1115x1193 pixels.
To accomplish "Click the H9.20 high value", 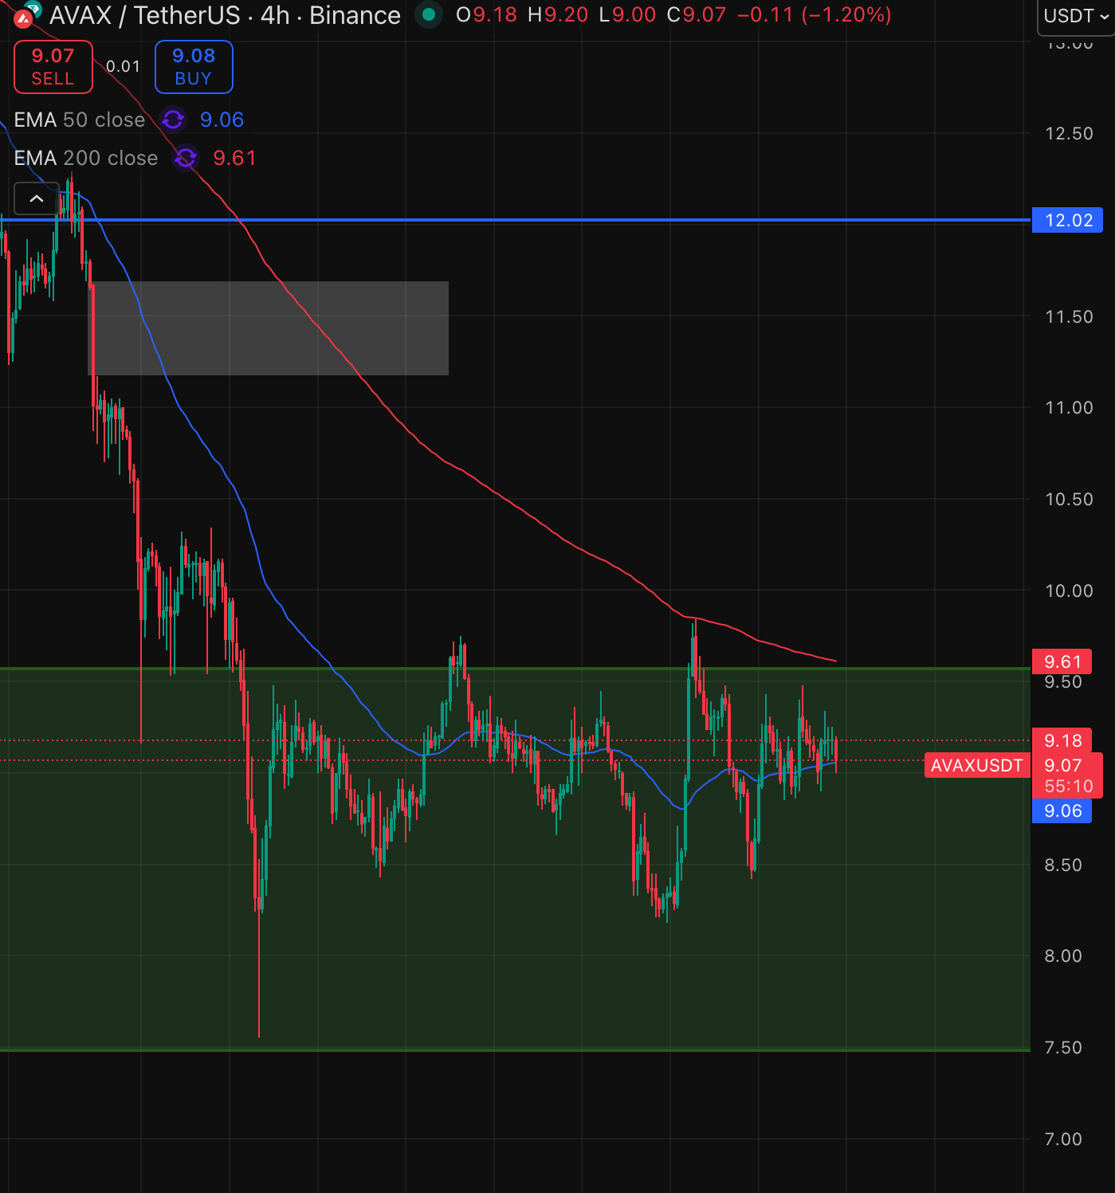I will coord(558,15).
